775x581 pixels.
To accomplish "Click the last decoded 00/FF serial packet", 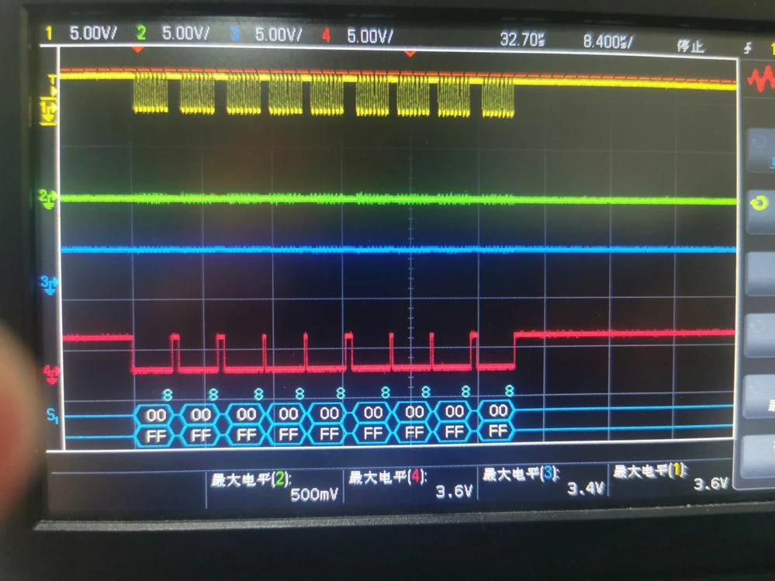I will point(497,421).
